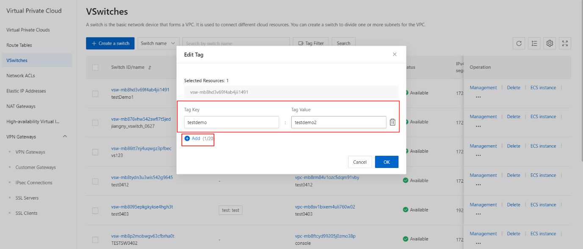Open the Switch name dropdown
This screenshot has width=583, height=249.
click(158, 43)
